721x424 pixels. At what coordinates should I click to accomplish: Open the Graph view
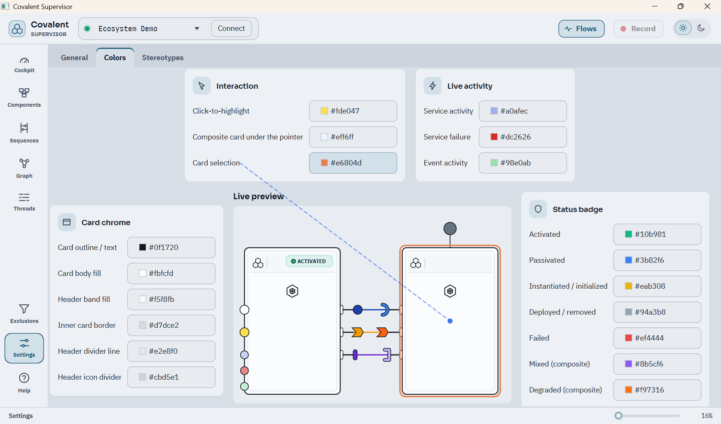click(24, 168)
